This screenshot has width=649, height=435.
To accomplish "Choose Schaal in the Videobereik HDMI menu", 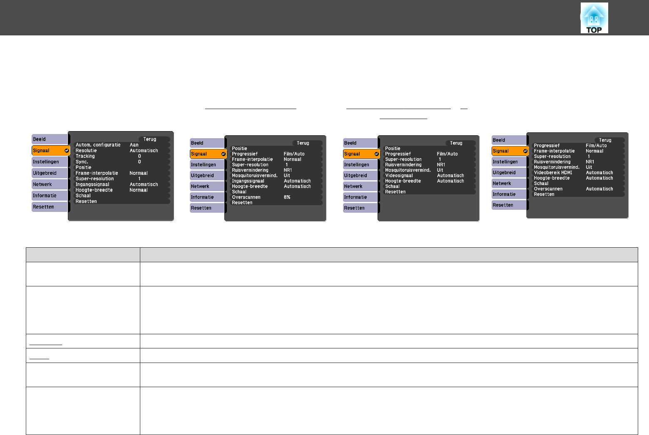I will click(x=578, y=184).
